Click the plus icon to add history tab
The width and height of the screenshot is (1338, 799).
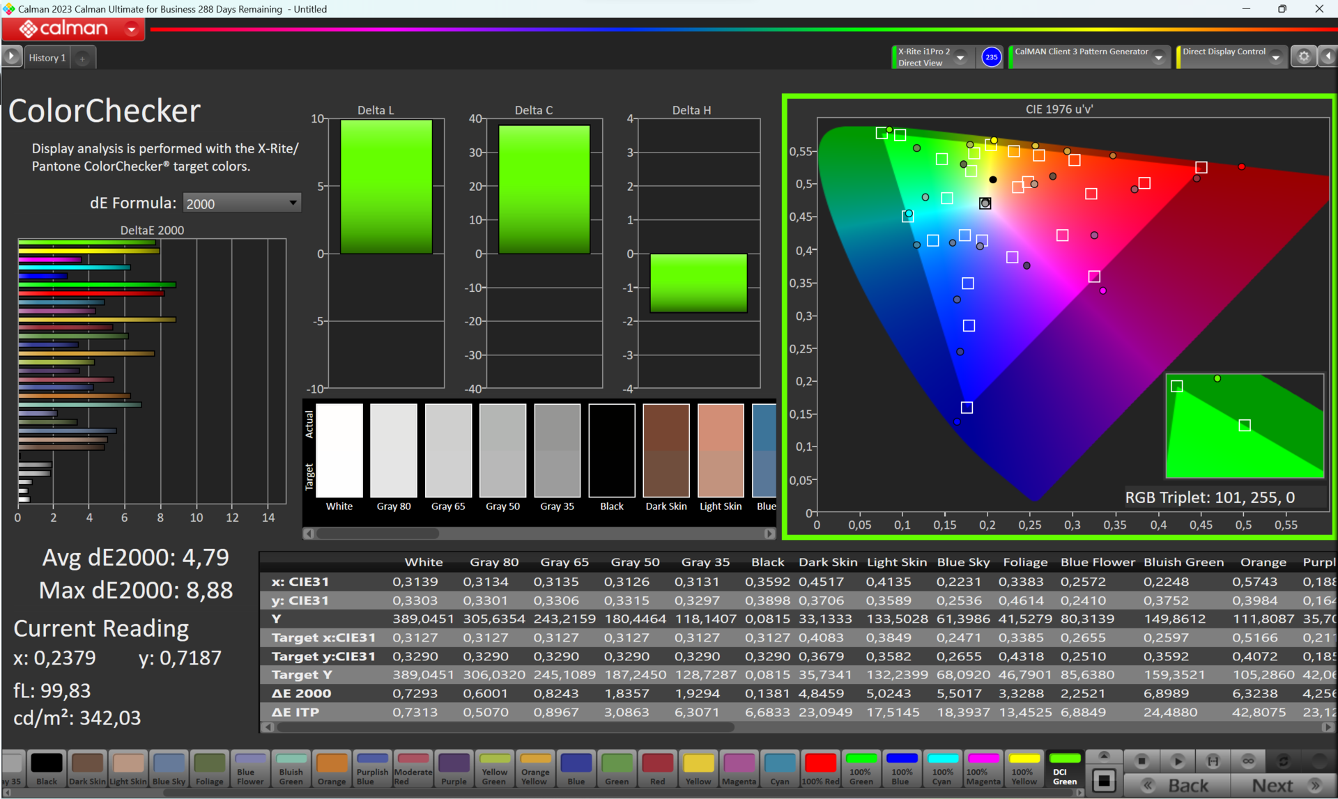82,59
